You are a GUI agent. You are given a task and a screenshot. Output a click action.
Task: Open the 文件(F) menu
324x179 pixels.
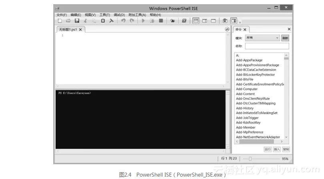pyautogui.click(x=62, y=15)
